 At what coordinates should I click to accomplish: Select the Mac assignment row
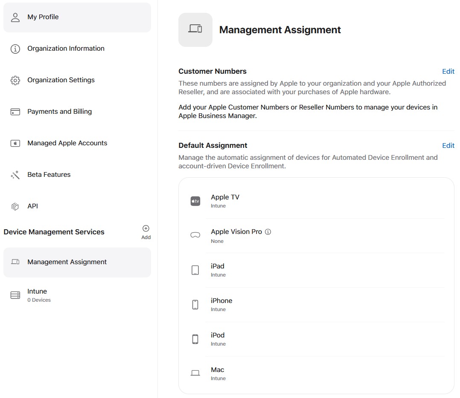pyautogui.click(x=316, y=373)
